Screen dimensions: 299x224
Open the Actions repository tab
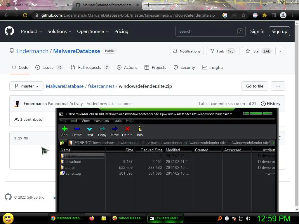[x=127, y=67]
